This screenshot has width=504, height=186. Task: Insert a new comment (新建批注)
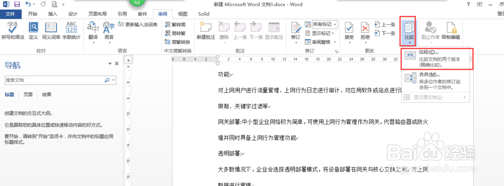point(206,31)
